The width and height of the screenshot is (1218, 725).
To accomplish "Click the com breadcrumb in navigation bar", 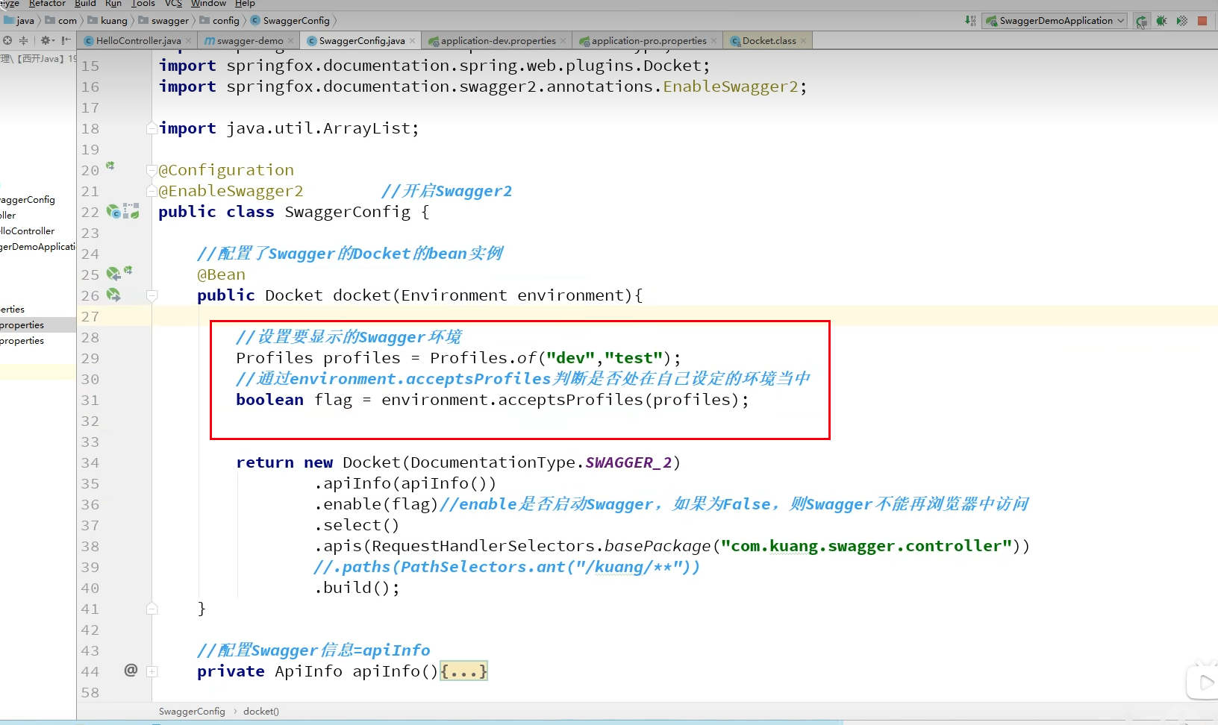I will click(x=61, y=21).
